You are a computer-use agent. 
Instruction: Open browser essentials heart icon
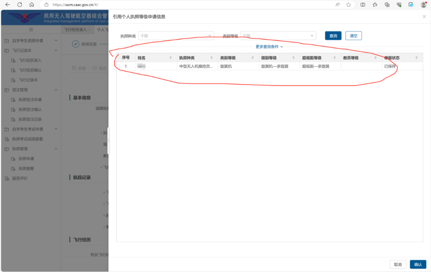point(399,4)
